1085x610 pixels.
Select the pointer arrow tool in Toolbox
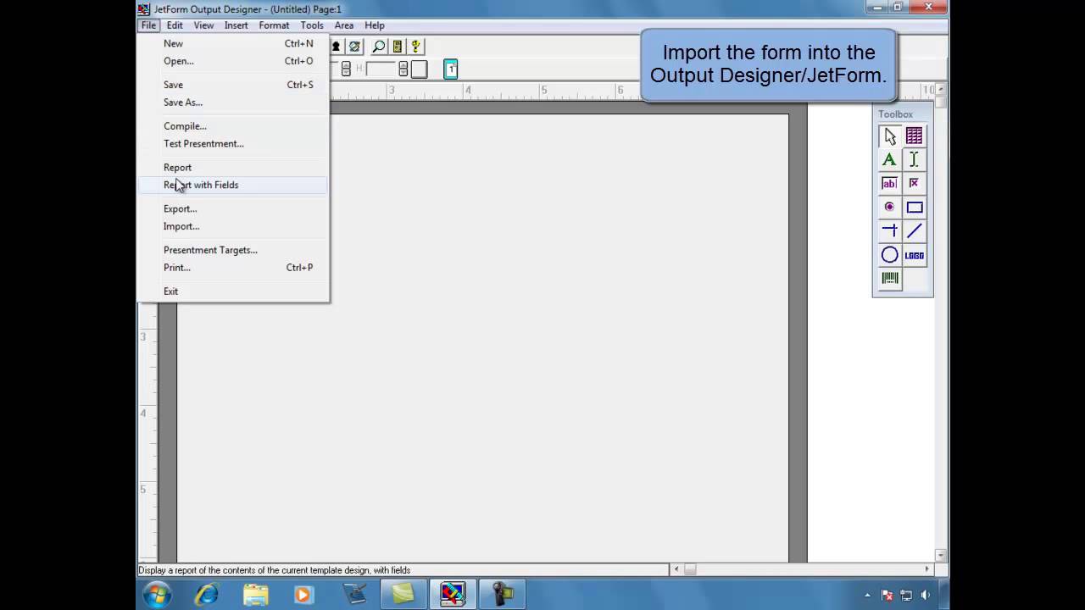(889, 136)
